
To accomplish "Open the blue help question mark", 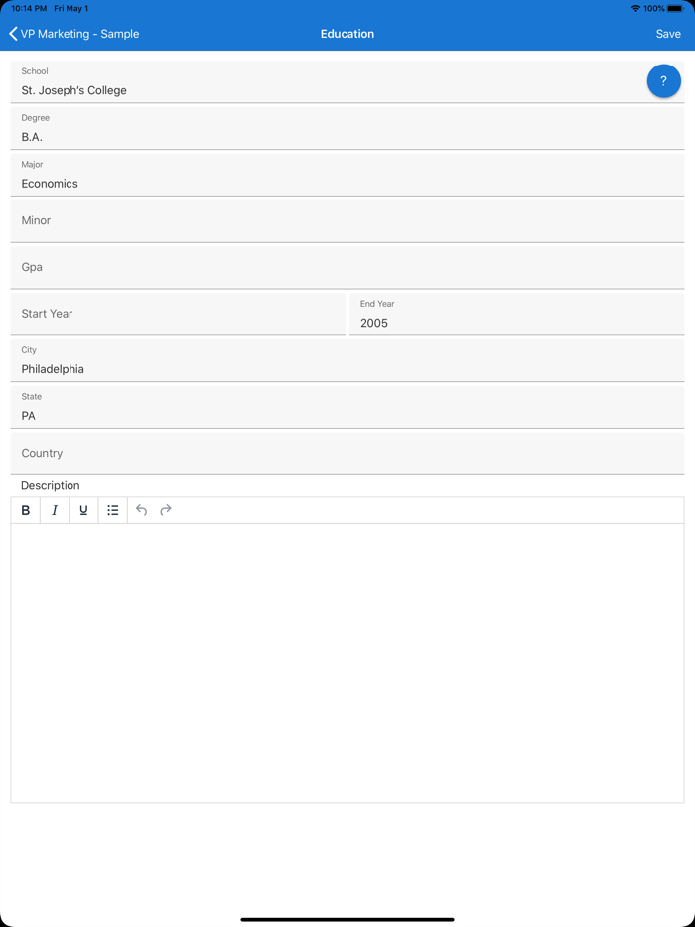I will click(663, 80).
